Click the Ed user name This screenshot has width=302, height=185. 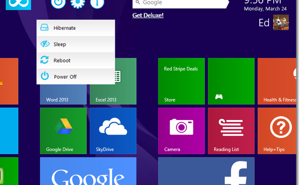[264, 23]
